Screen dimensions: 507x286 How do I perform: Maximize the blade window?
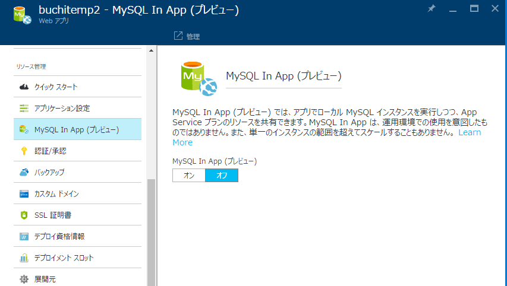tap(474, 8)
